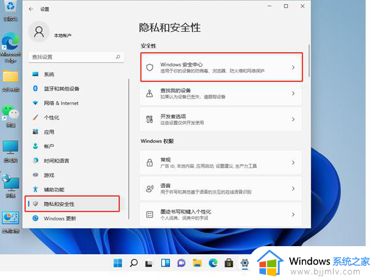
Task: Open Widgets on the taskbar
Action: [166, 263]
